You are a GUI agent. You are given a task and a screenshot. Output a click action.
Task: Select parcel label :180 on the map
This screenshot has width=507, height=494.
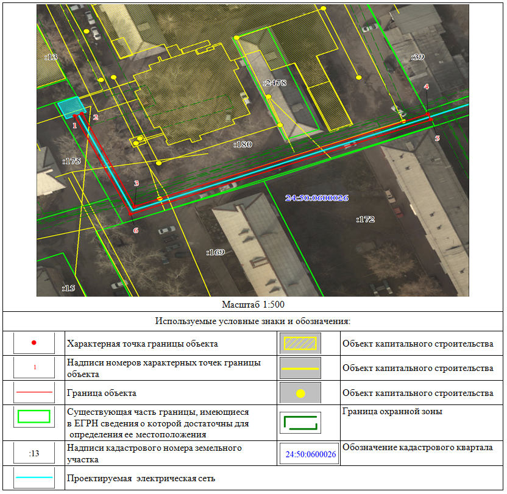coord(243,145)
